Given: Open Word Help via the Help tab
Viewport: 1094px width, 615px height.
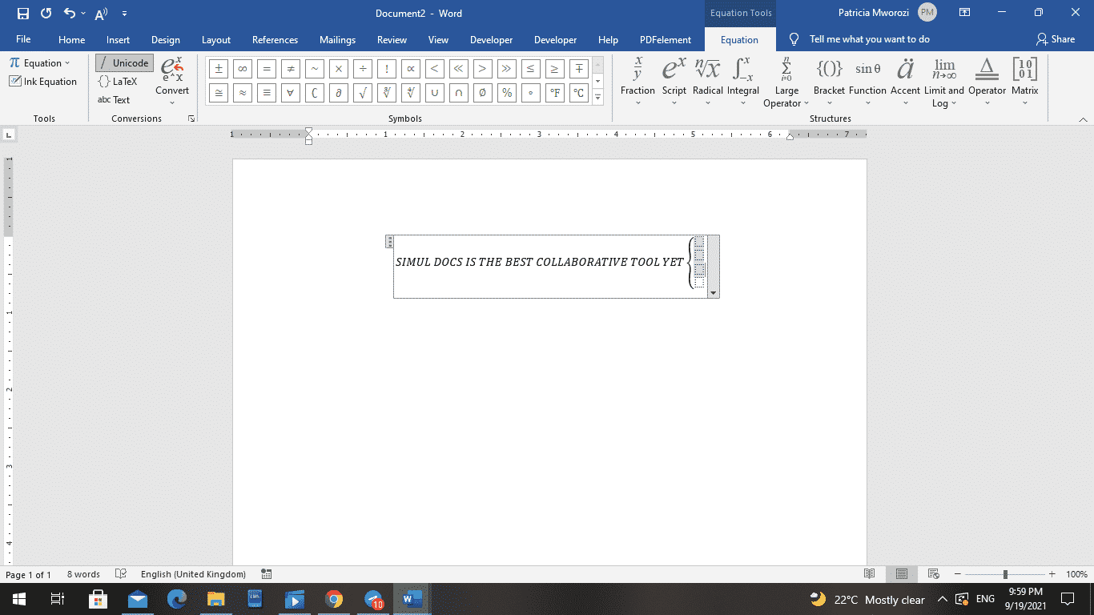Looking at the screenshot, I should (608, 39).
